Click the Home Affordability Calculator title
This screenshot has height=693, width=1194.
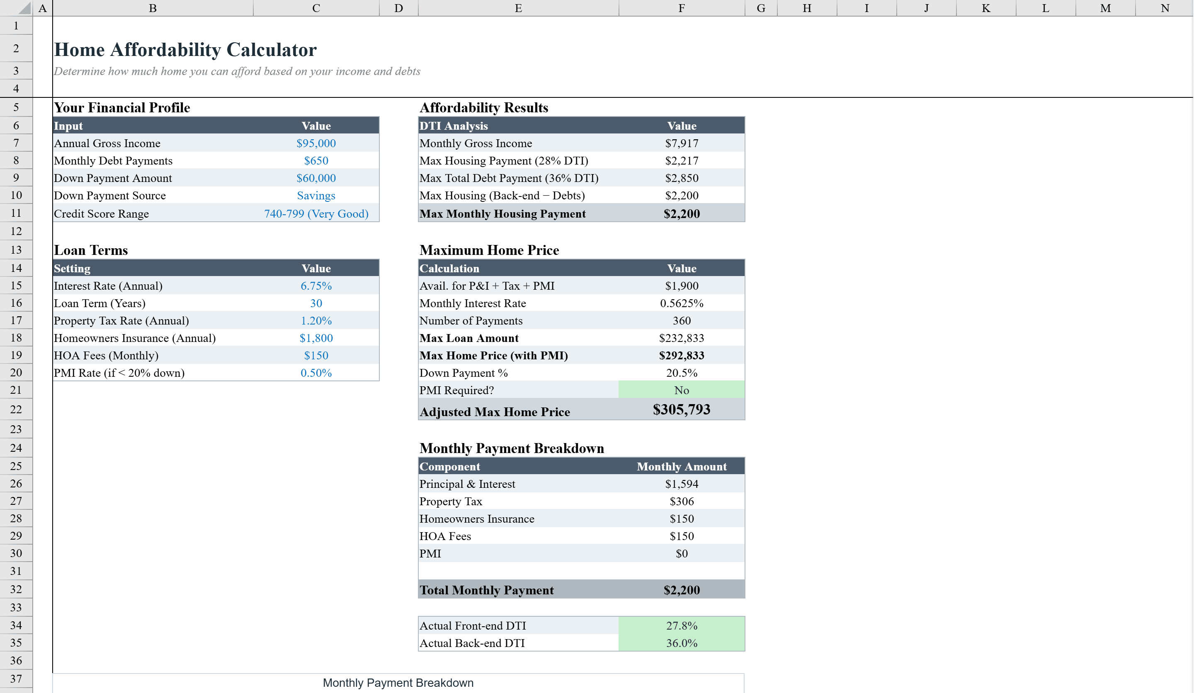(186, 49)
